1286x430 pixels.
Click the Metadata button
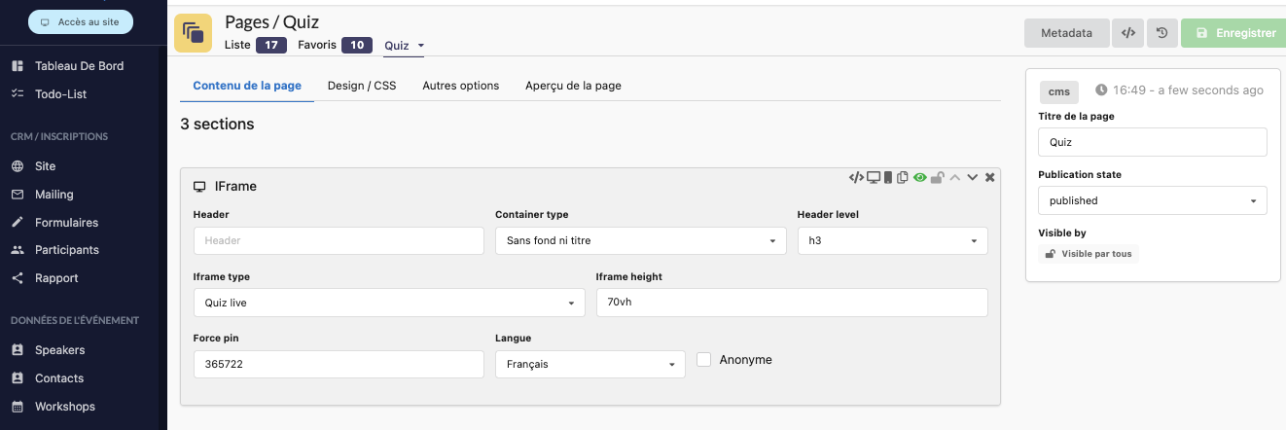click(1066, 33)
